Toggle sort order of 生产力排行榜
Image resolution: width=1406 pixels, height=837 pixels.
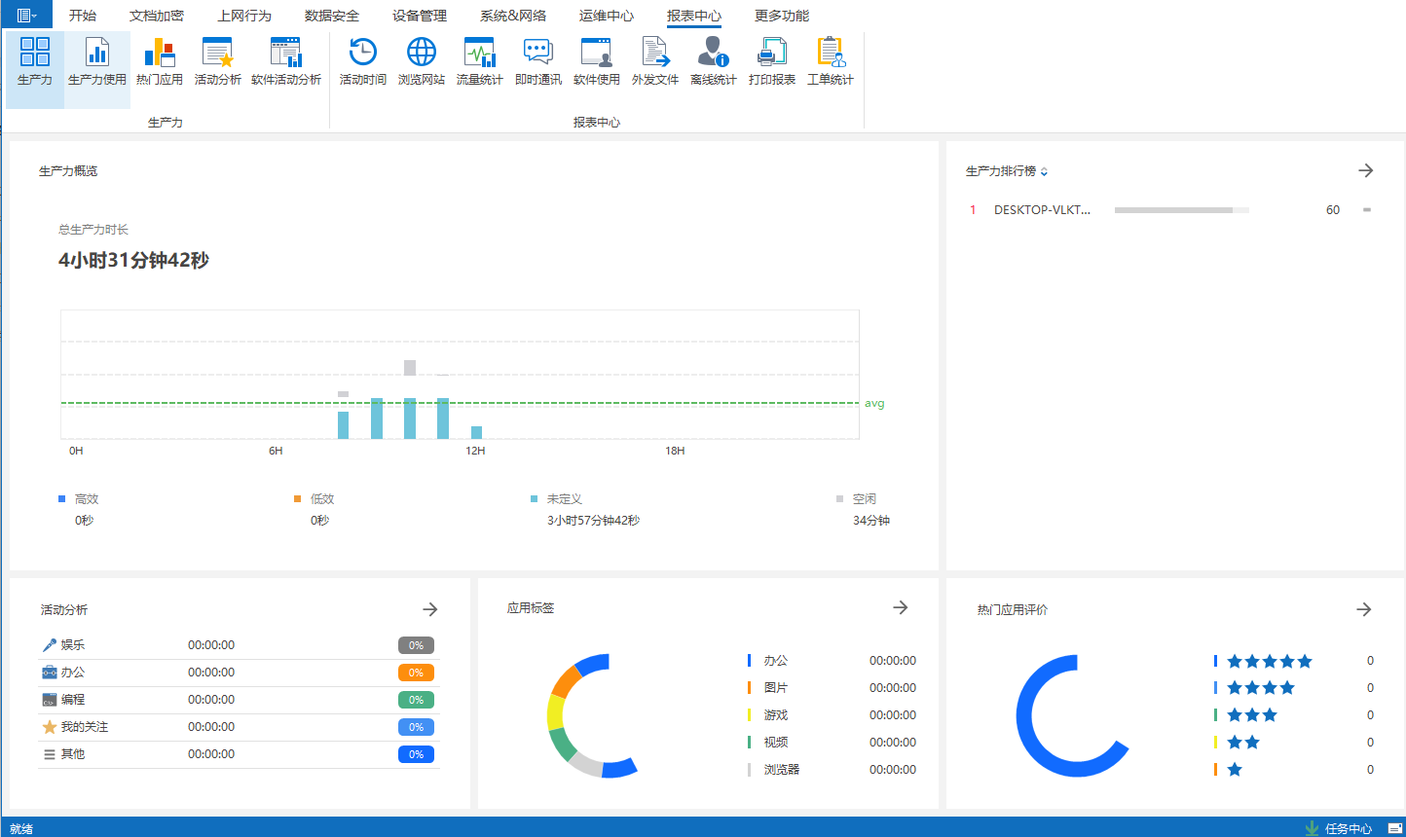tap(1045, 172)
